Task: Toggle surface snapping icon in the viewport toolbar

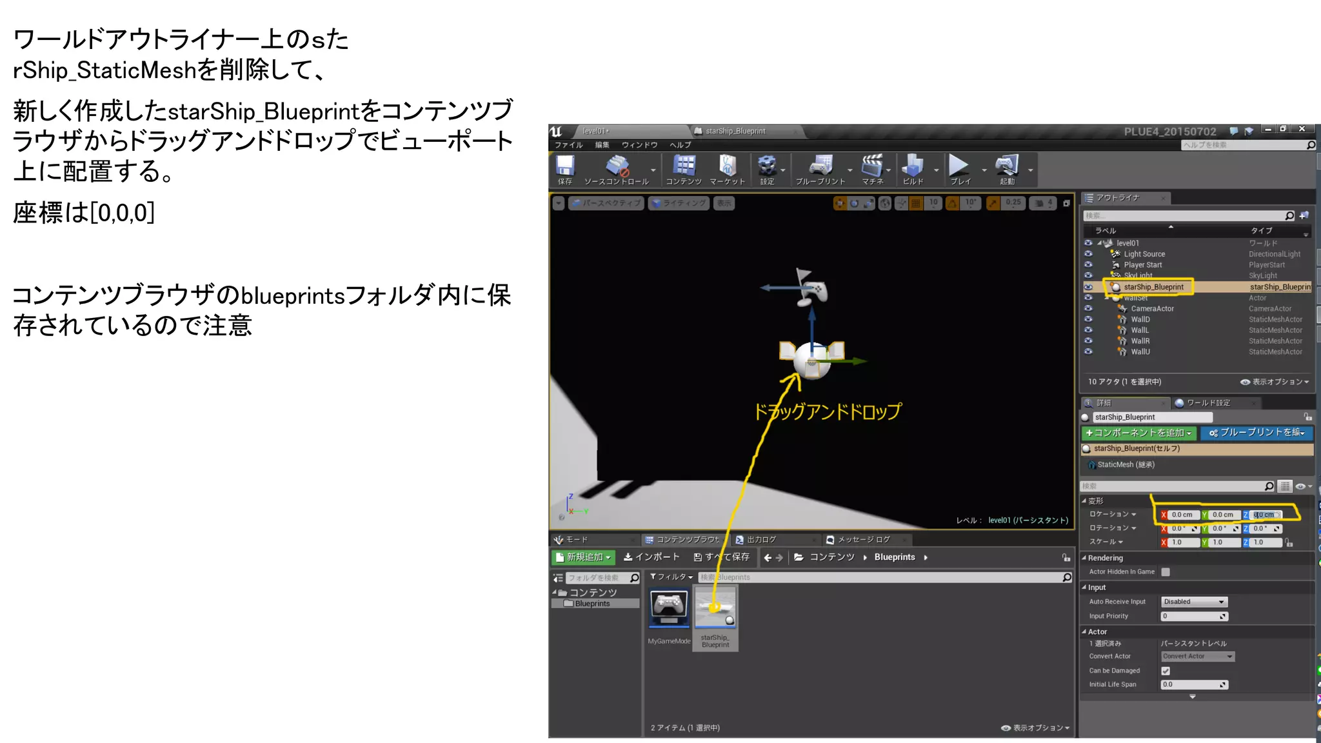Action: pyautogui.click(x=901, y=203)
